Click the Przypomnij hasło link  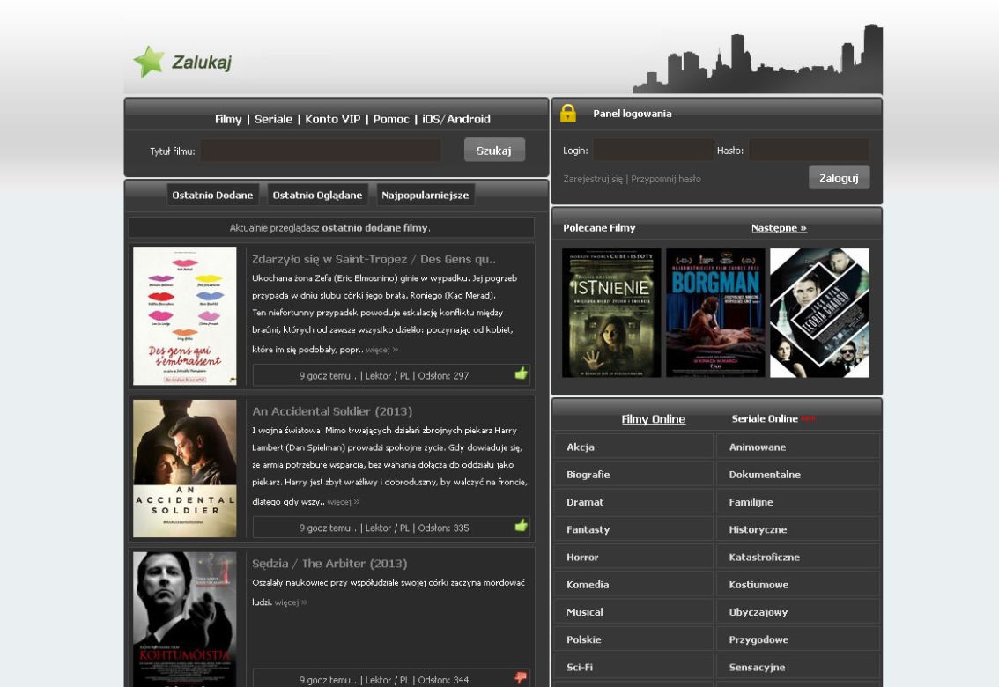pos(666,179)
